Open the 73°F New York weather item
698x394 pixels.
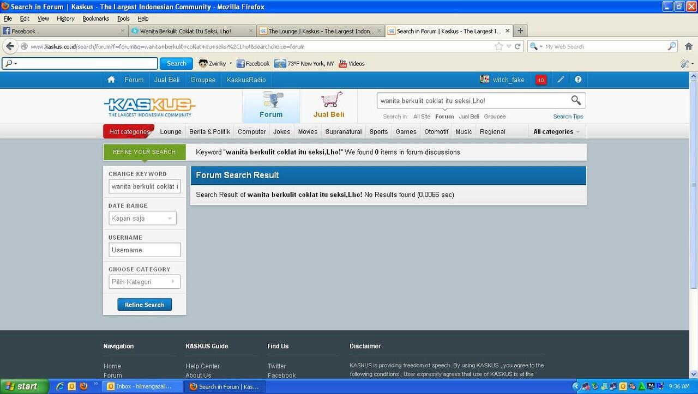tap(304, 64)
